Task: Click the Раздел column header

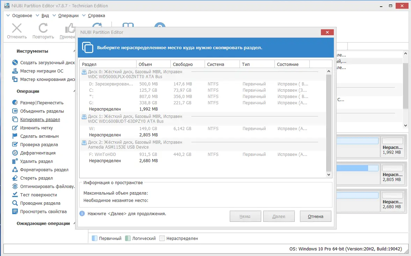Action: [108, 64]
